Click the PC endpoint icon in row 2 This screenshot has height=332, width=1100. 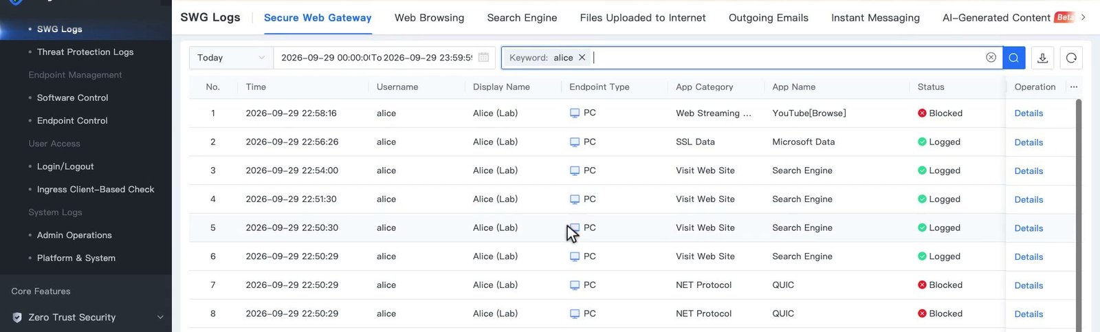(x=575, y=142)
